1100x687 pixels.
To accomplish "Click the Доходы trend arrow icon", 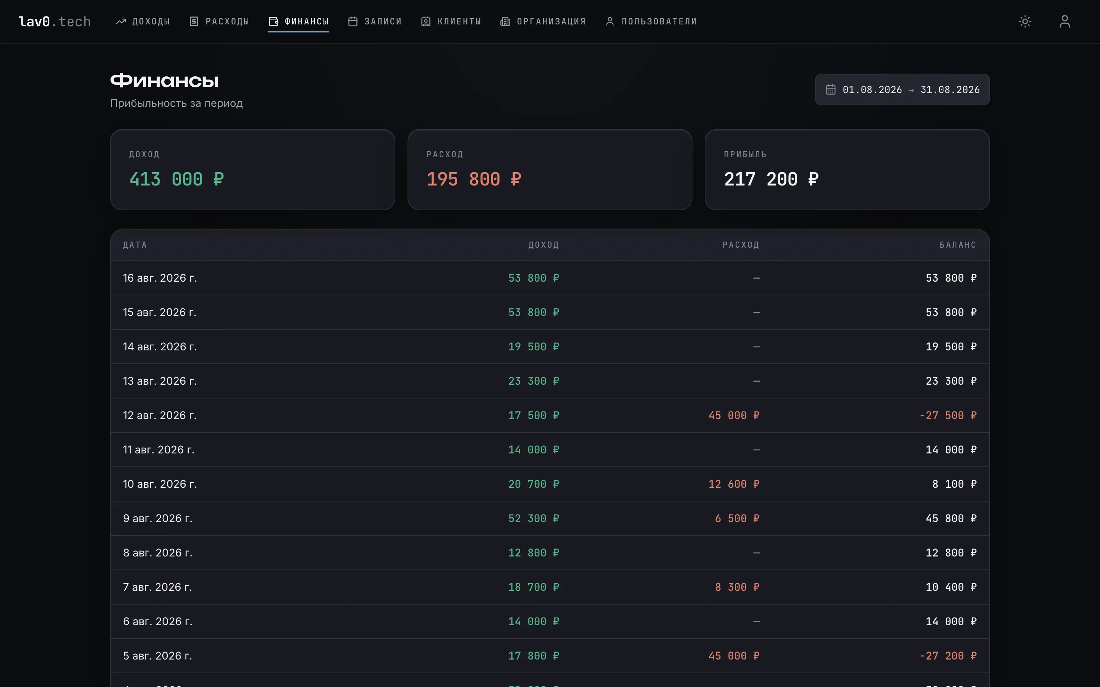I will point(121,21).
